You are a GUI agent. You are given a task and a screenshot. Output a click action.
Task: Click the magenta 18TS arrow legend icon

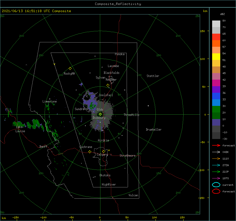[216, 178]
